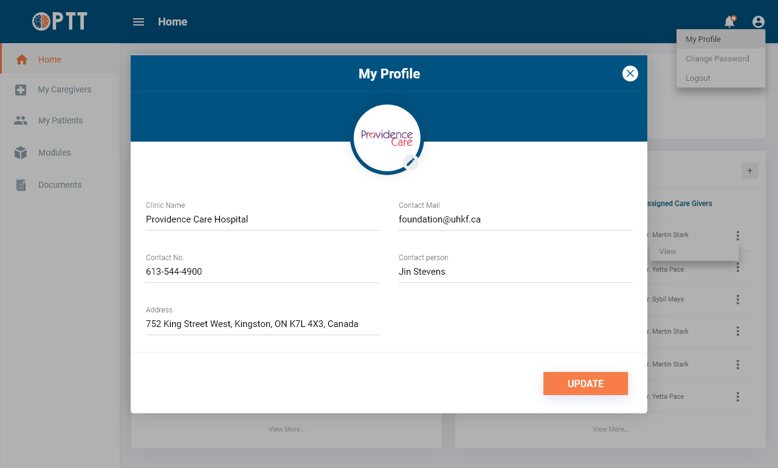The height and width of the screenshot is (468, 778).
Task: Choose Change Password from the user menu
Action: click(x=717, y=59)
